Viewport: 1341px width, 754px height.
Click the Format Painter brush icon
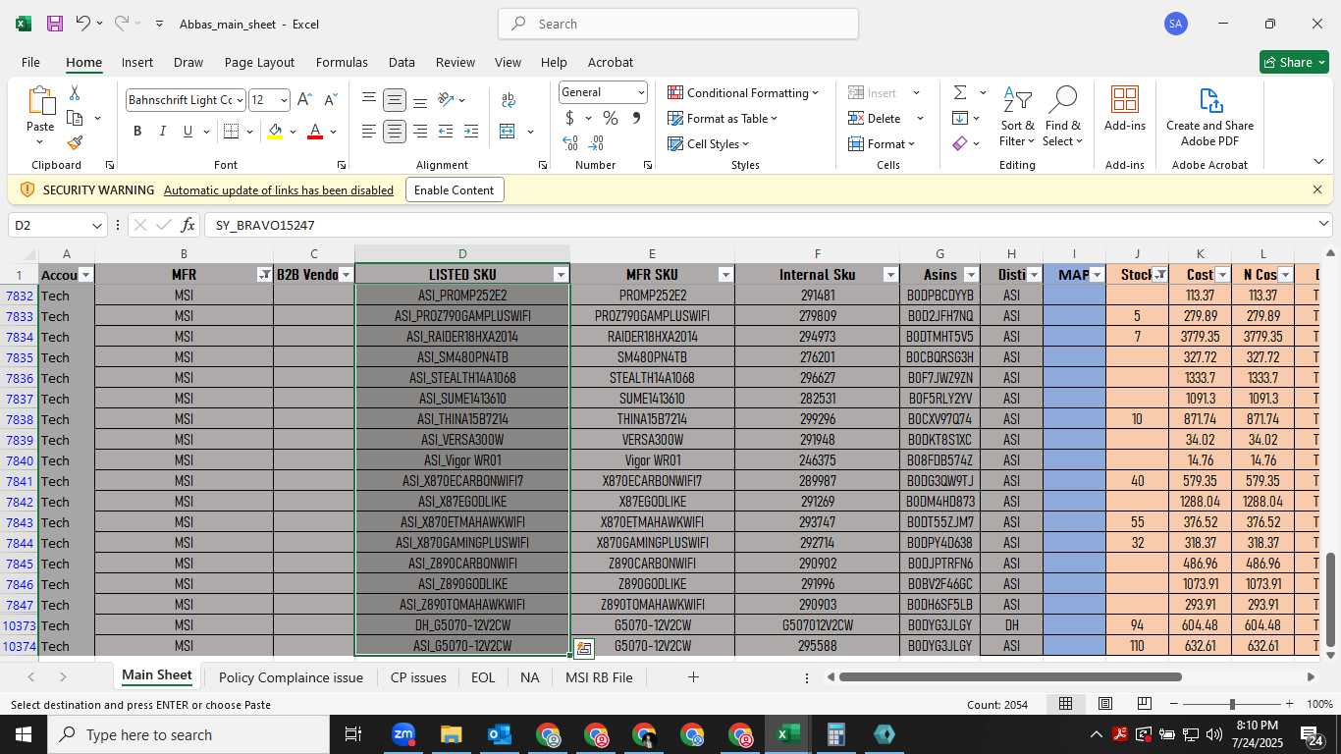pos(75,142)
